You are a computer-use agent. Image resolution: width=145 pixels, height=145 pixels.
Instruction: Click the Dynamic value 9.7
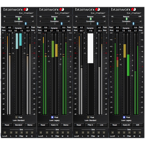point(52,31)
